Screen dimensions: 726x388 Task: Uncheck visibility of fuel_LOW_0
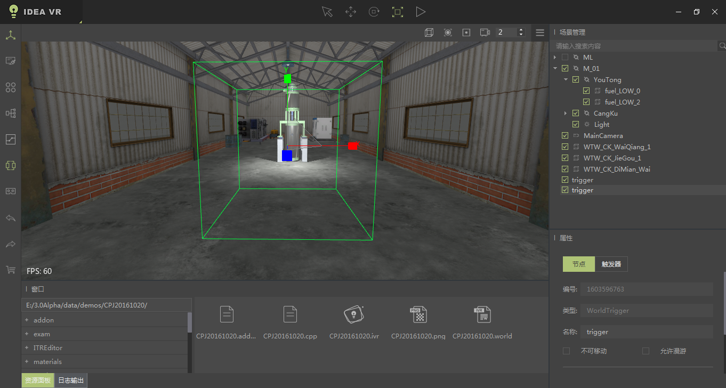pos(586,91)
